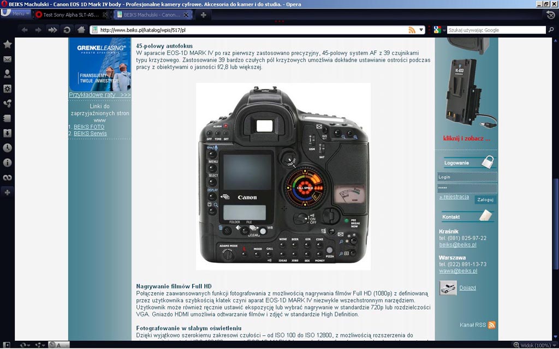This screenshot has height=349, width=559.
Task: Click the beiks@beiks.pl email link
Action: pos(458,245)
